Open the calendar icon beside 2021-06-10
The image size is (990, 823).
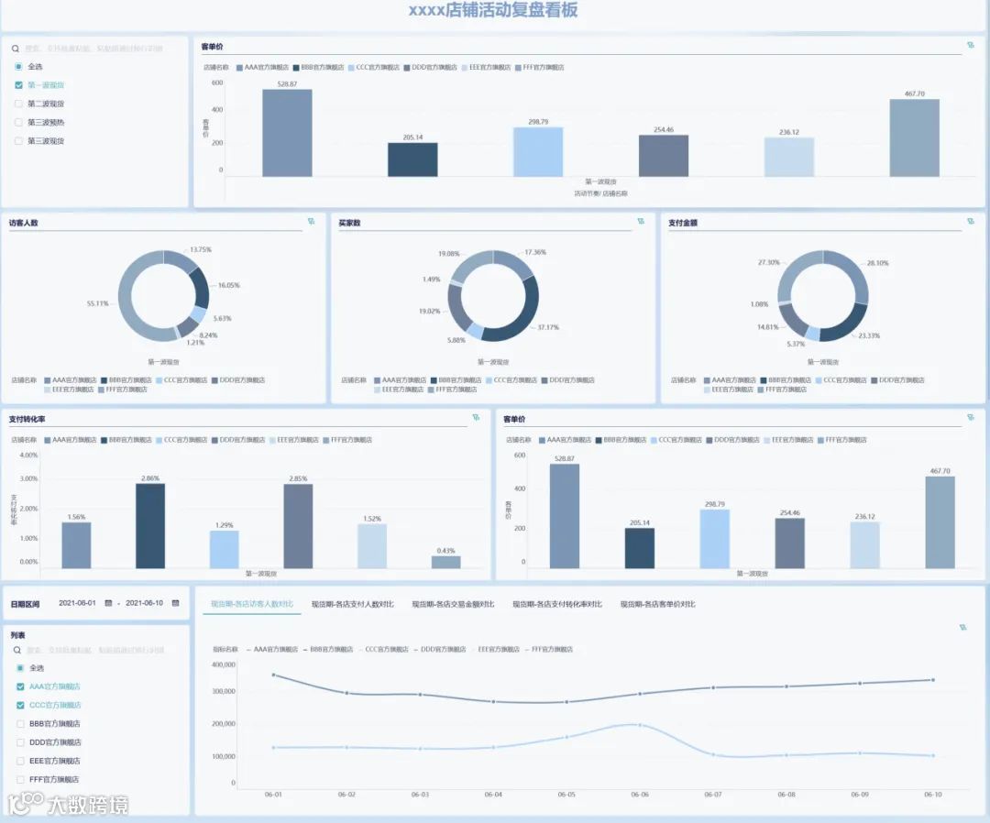point(175,603)
